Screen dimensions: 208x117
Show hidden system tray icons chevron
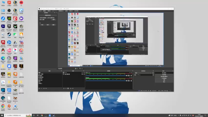pyautogui.click(x=178, y=115)
